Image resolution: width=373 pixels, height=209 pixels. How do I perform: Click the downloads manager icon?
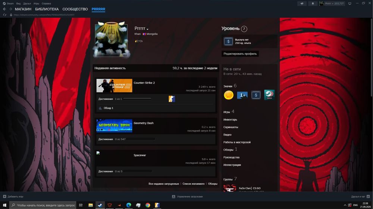click(x=173, y=196)
